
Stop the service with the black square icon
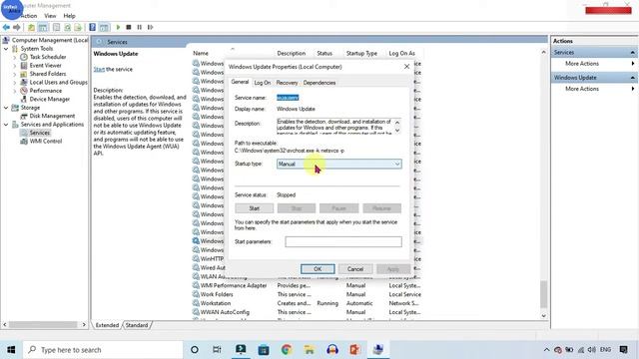click(129, 27)
